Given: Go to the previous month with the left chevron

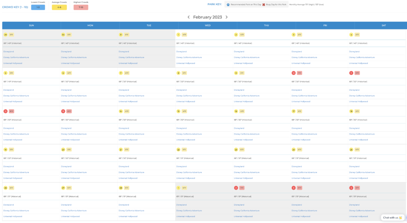Looking at the screenshot, I should [x=189, y=17].
